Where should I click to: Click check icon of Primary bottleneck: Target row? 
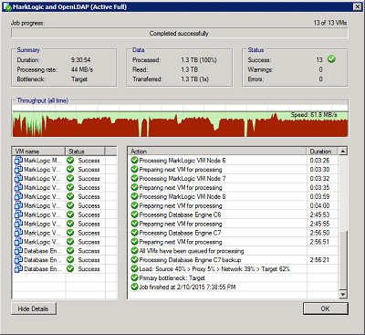click(x=134, y=277)
